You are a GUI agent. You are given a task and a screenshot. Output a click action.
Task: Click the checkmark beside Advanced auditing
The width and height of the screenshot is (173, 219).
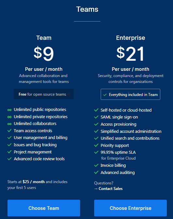tap(96, 172)
